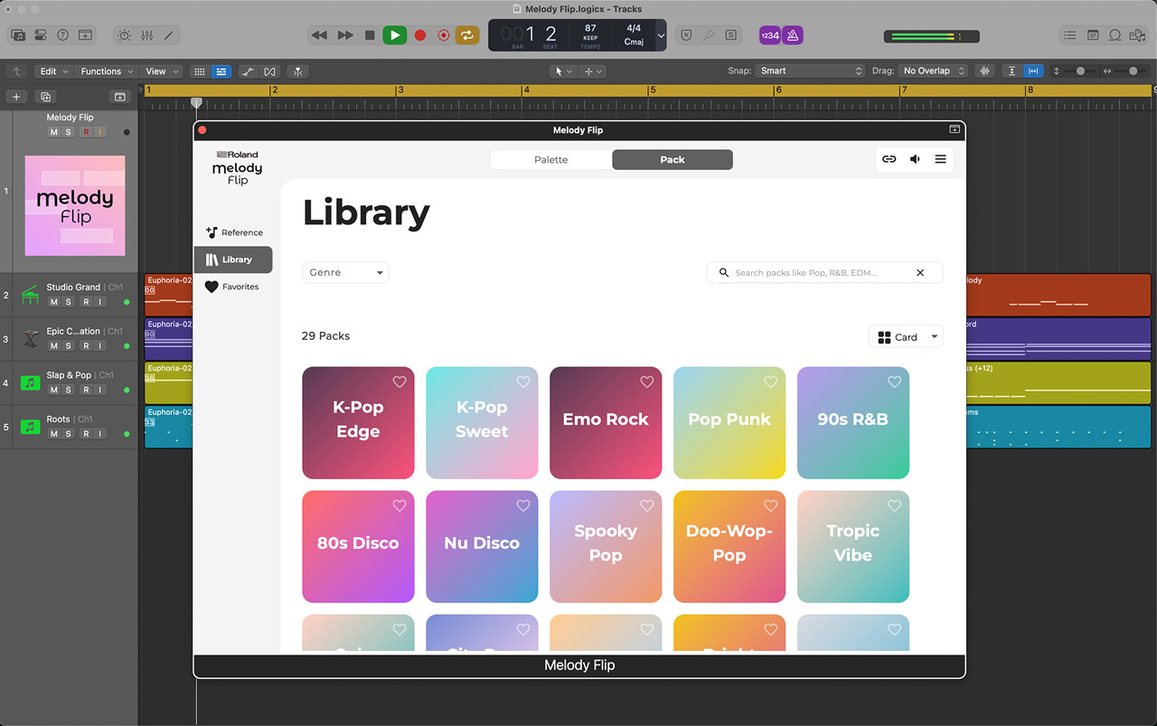Viewport: 1157px width, 726px height.
Task: Enable input monitoring on Slap & Pop track
Action: (x=100, y=390)
